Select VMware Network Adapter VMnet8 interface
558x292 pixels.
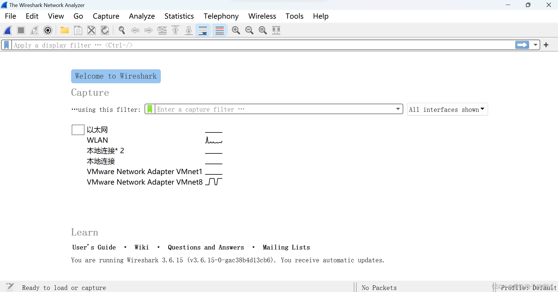pyautogui.click(x=145, y=182)
